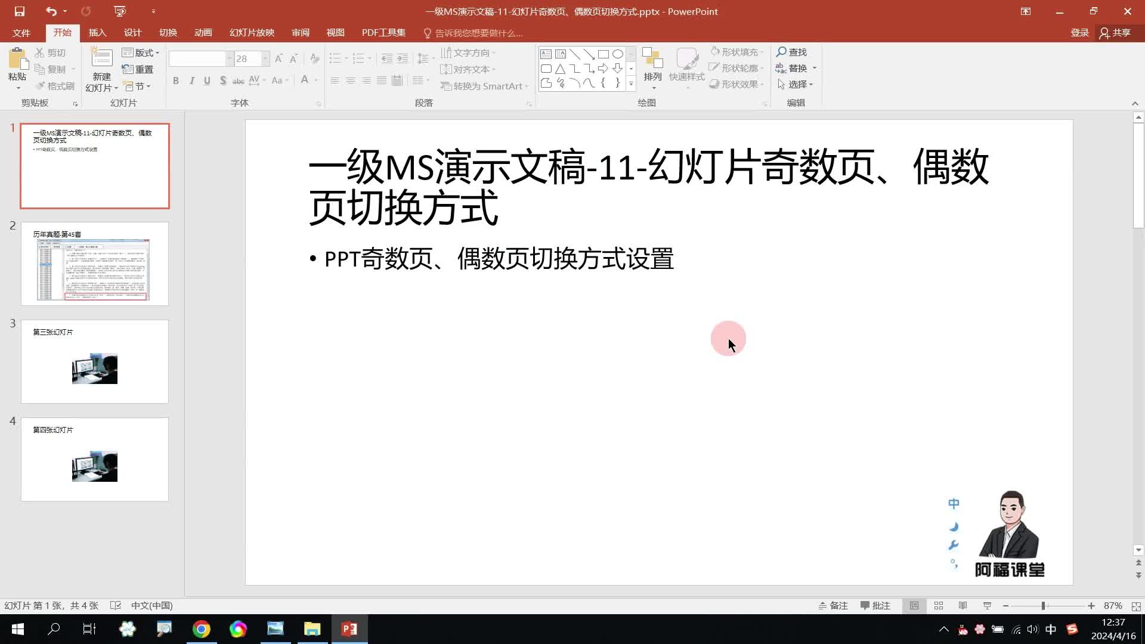This screenshot has height=644, width=1145.
Task: Switch to the Insert (插入) tab
Action: coord(97,33)
